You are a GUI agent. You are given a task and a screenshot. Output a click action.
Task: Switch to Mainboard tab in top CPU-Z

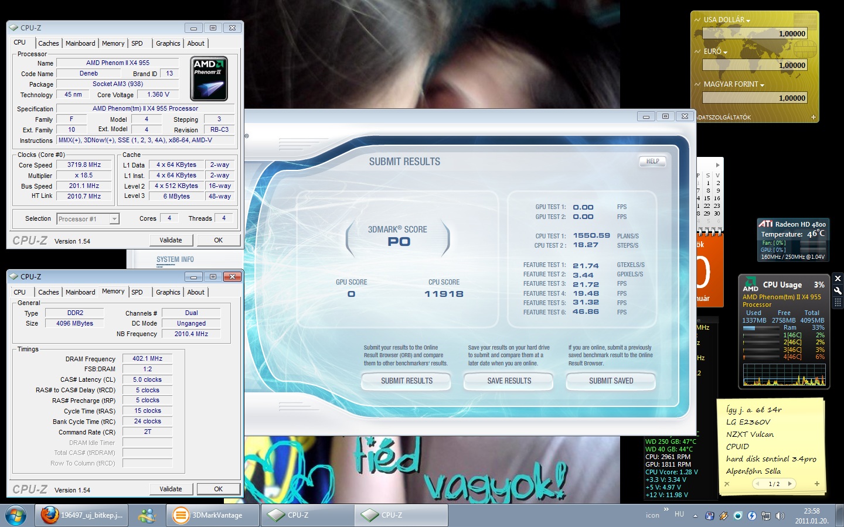80,43
